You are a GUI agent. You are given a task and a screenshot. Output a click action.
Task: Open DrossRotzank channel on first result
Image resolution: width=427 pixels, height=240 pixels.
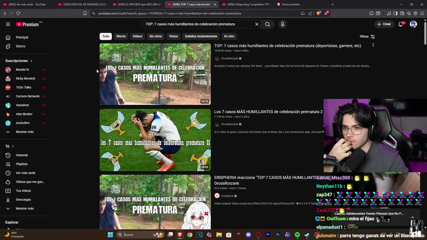[230, 58]
